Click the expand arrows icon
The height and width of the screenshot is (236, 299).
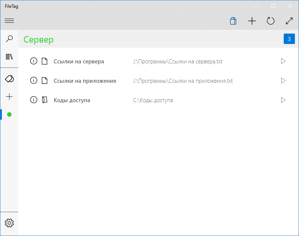[x=289, y=21]
